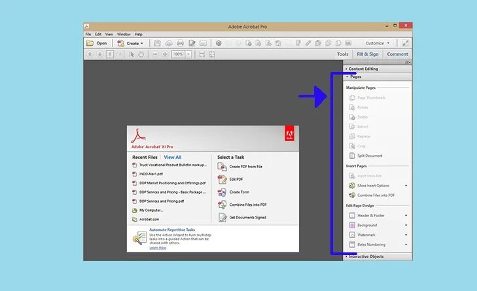Open the Header & Footer dropdown arrow
The image size is (477, 291).
click(406, 216)
